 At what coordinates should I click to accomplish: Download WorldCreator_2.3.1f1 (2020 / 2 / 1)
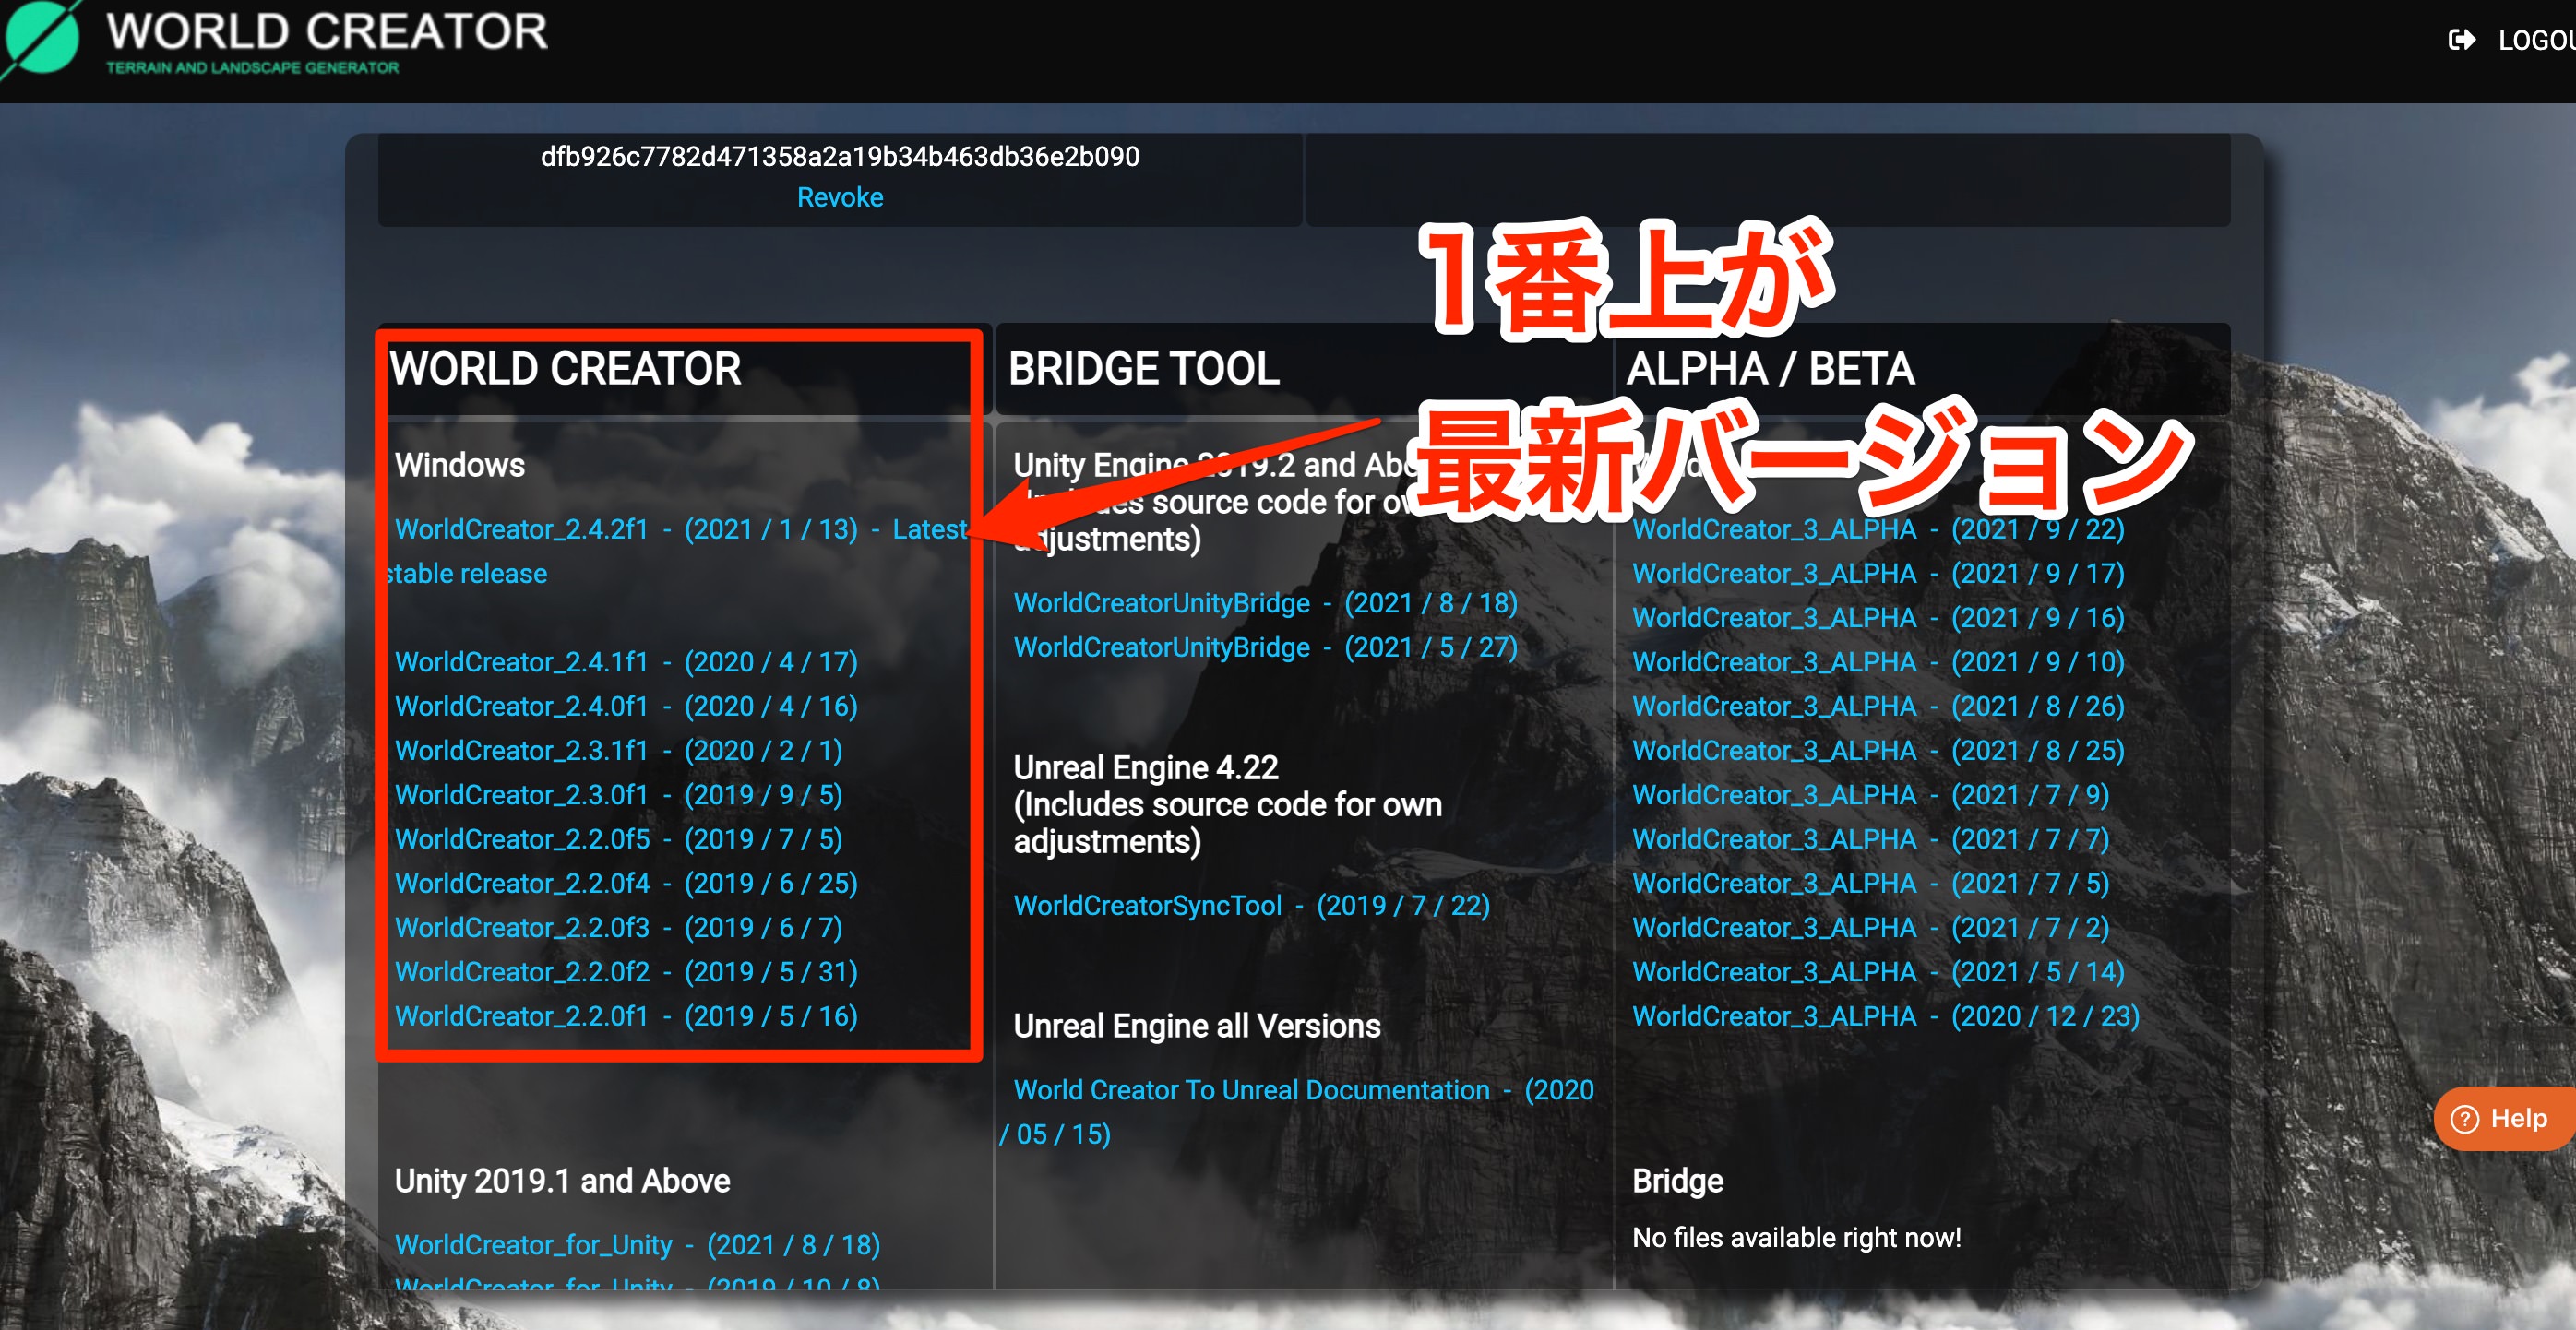point(619,750)
